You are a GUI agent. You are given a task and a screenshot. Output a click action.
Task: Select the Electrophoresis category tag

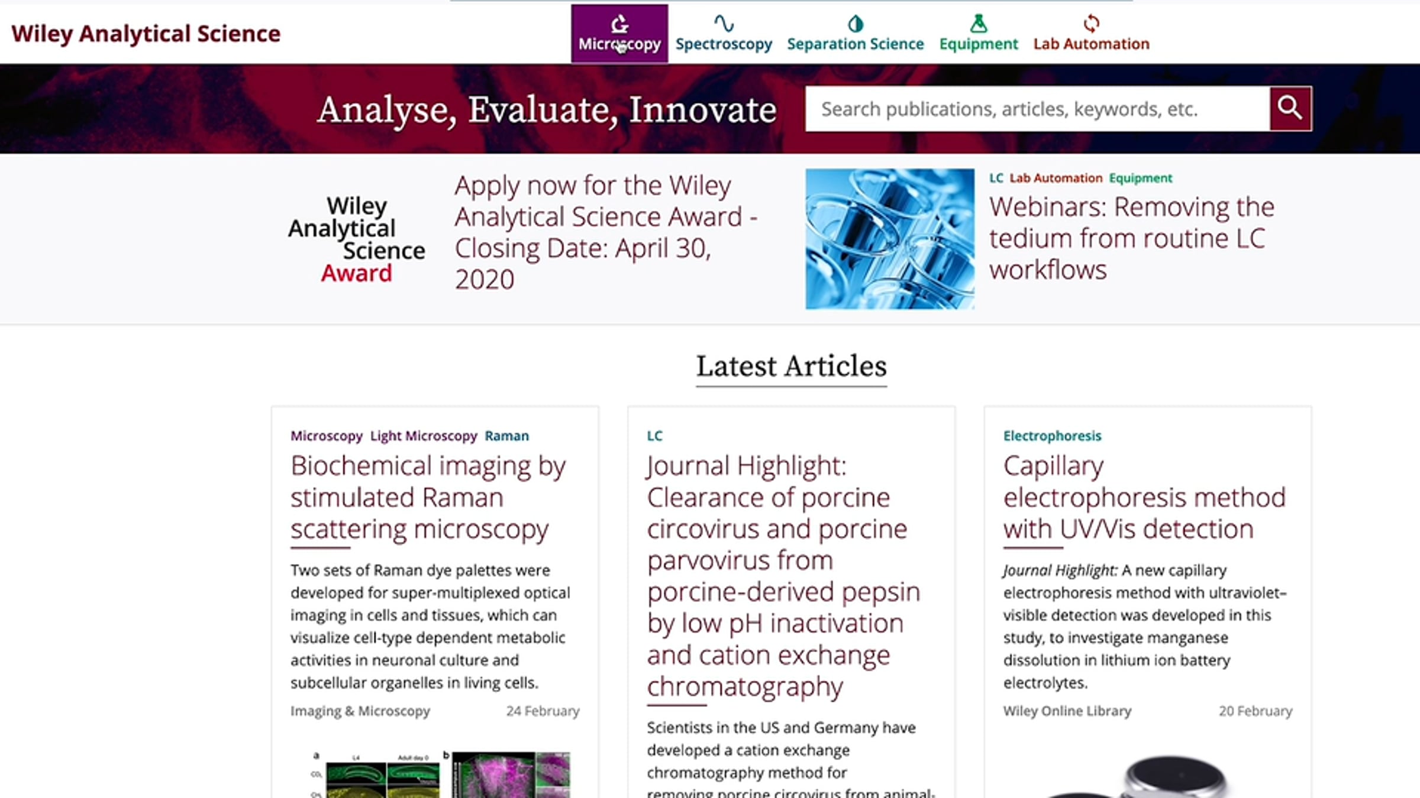(x=1052, y=436)
